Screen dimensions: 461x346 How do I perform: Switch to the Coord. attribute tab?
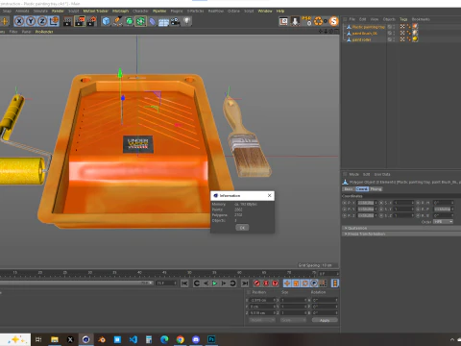[362, 189]
